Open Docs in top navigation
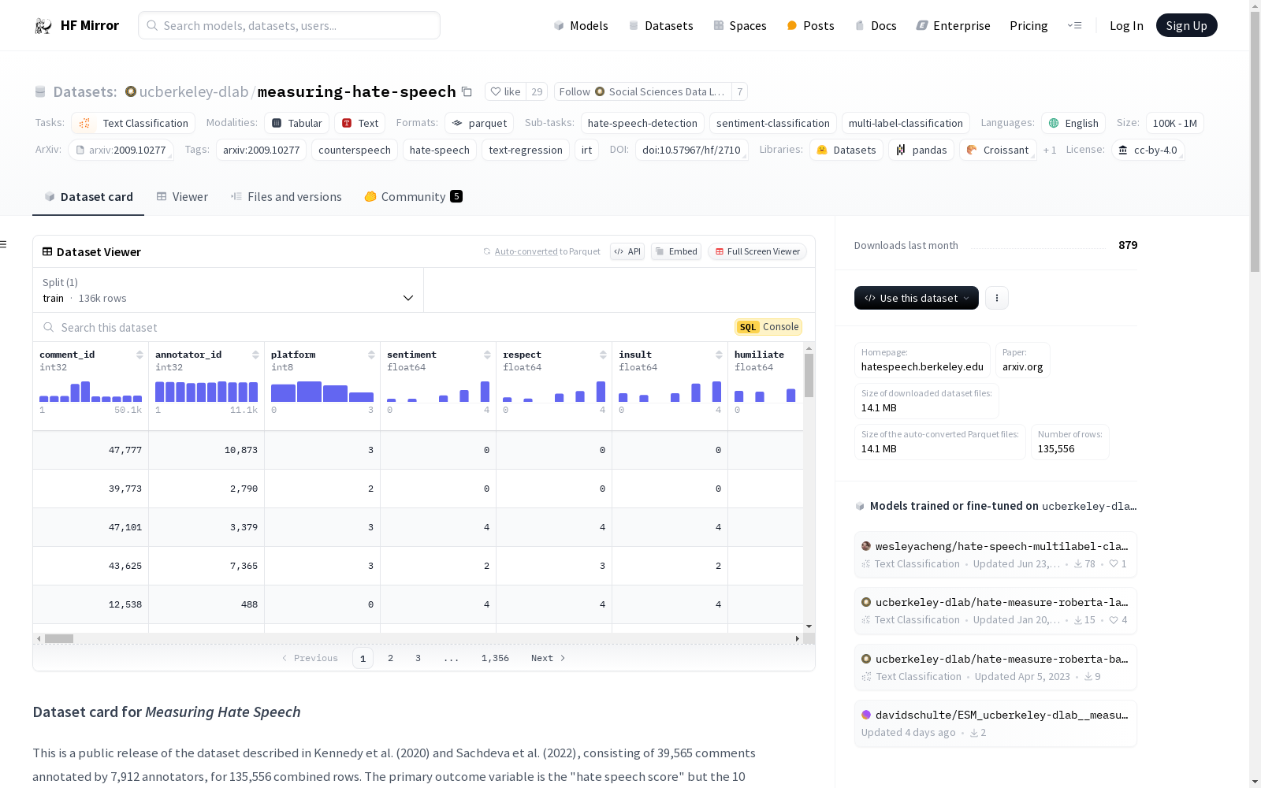The width and height of the screenshot is (1261, 788). tap(876, 25)
